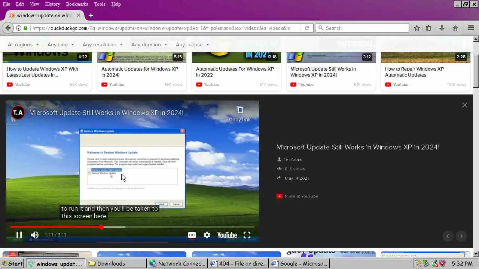Click the secure padlock icon
The height and width of the screenshot is (269, 479).
click(25, 28)
